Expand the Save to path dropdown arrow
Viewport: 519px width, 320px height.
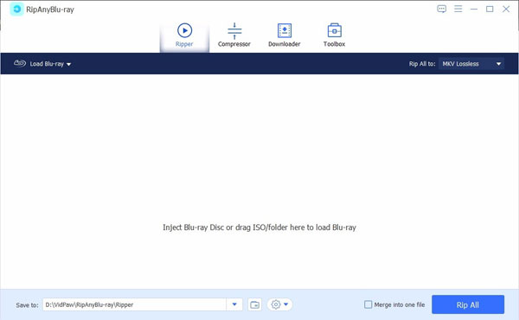[234, 304]
